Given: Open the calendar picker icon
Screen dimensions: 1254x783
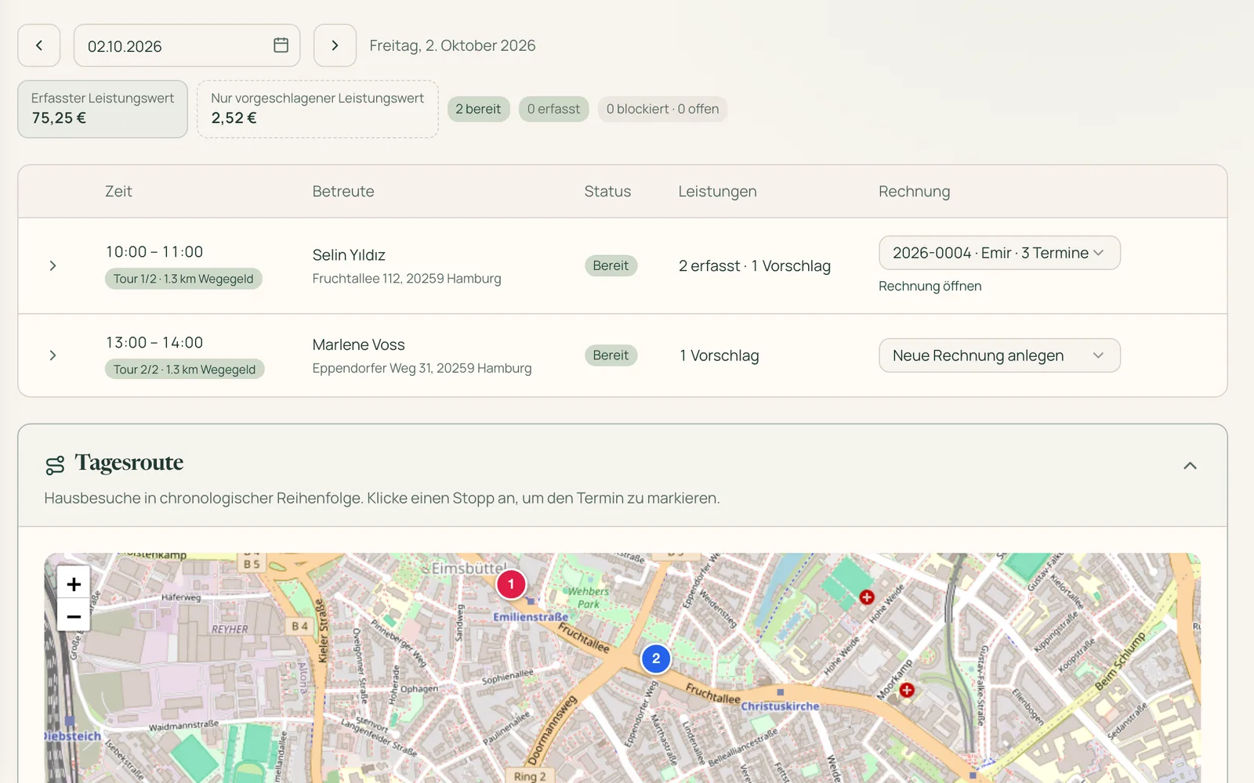Looking at the screenshot, I should click(281, 45).
